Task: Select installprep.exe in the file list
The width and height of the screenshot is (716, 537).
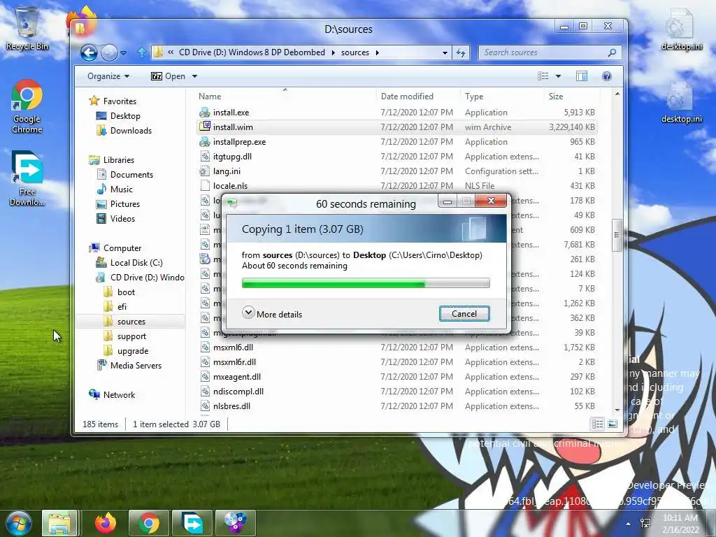Action: (x=397, y=141)
